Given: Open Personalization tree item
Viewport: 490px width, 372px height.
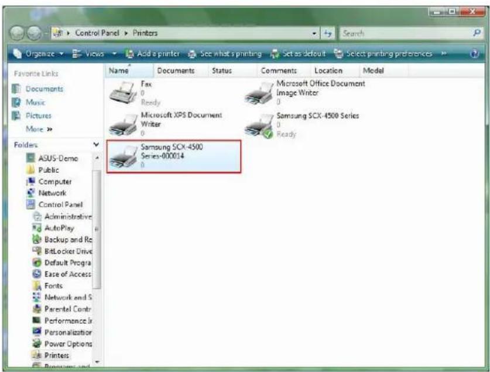Looking at the screenshot, I should (x=62, y=332).
